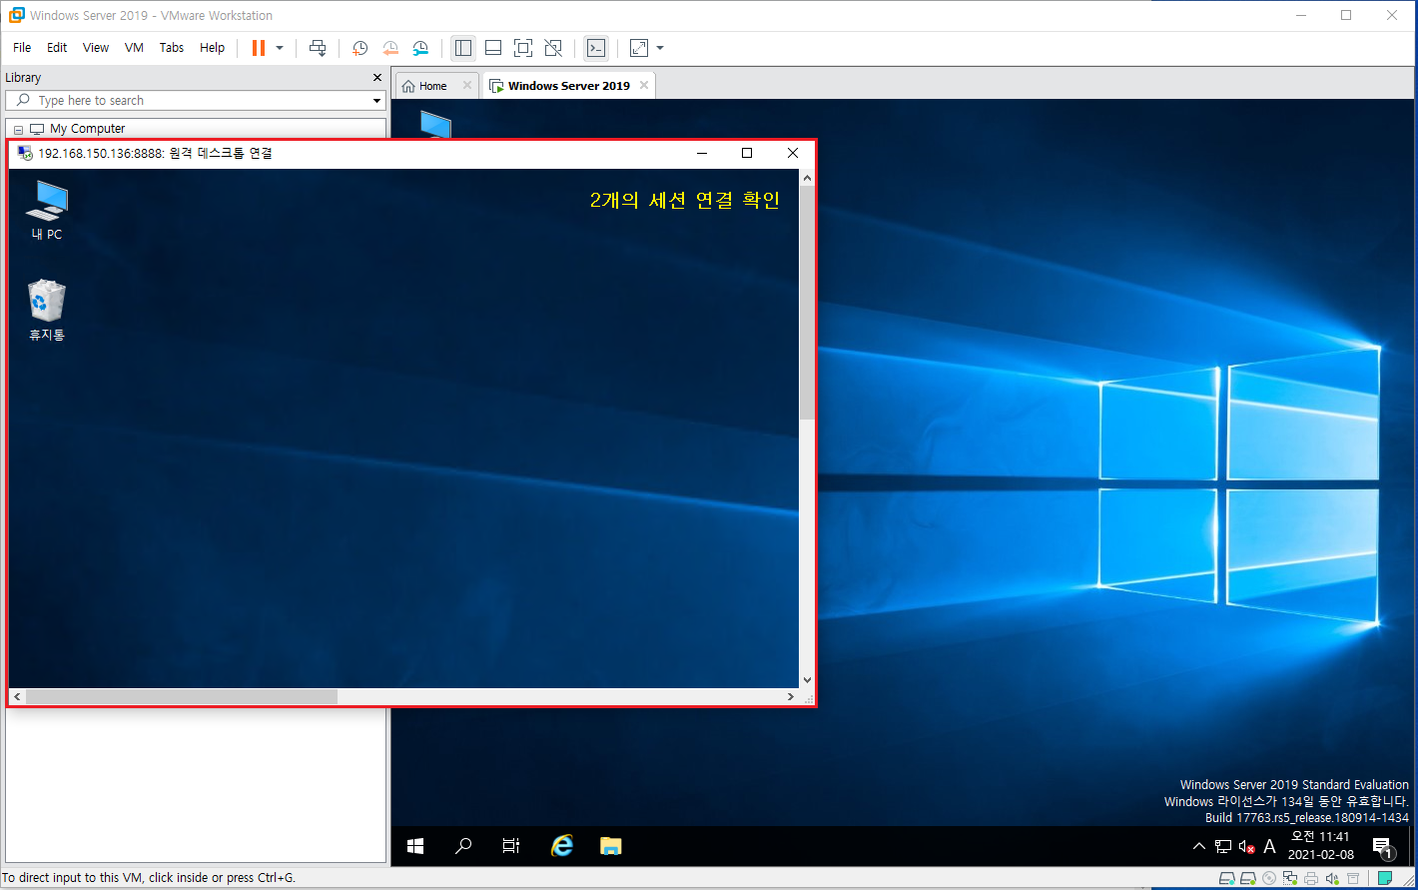The width and height of the screenshot is (1418, 890).
Task: Open the guest clock showing 오전 11:41
Action: (x=1320, y=846)
